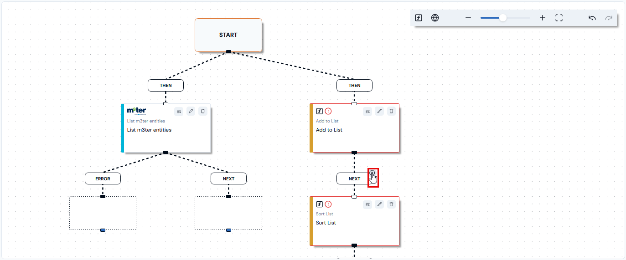This screenshot has height=260, width=626.
Task: Click the NEXT label under Add to List
Action: (x=354, y=178)
